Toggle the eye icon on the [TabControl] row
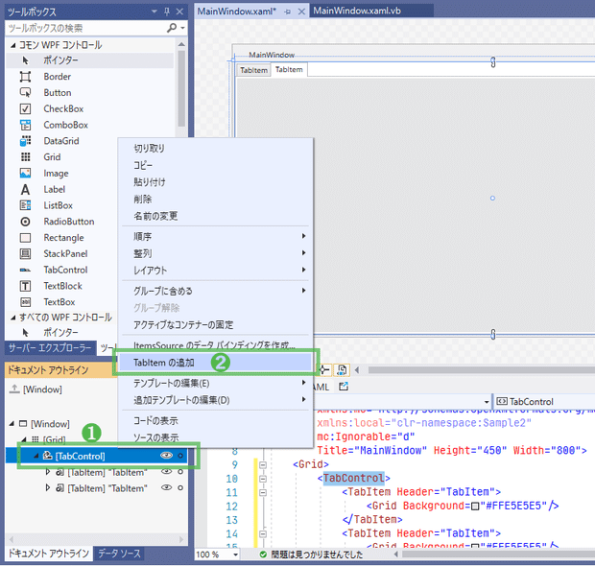The width and height of the screenshot is (595, 566). 166,456
